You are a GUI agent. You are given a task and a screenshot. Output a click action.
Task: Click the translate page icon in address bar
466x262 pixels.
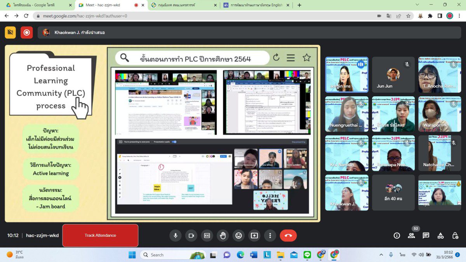[389, 16]
